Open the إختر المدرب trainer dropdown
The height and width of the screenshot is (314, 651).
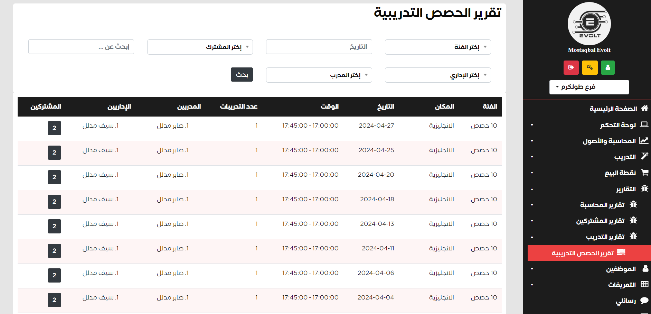[319, 75]
